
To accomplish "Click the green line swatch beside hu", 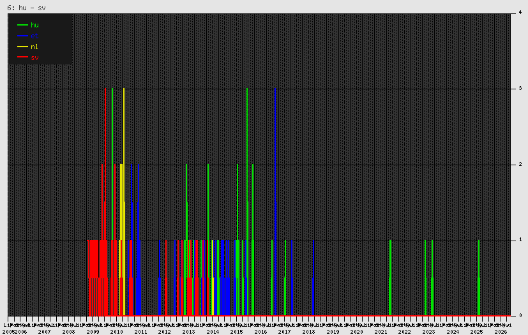I will click(x=22, y=25).
